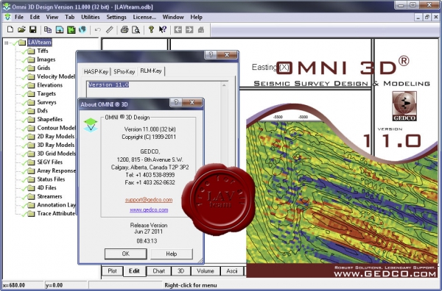Click the import image toolbar icon
This screenshot has height=291, width=442.
(x=60, y=29)
